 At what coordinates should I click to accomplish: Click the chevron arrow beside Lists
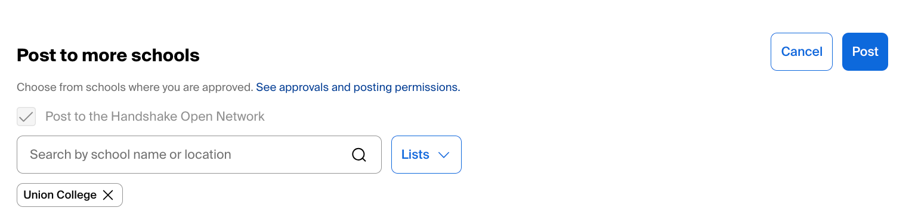coord(443,155)
